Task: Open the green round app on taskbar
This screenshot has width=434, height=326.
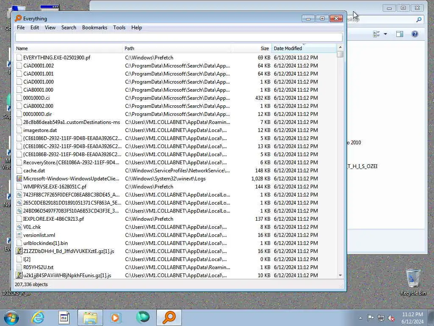Action: coord(143,318)
